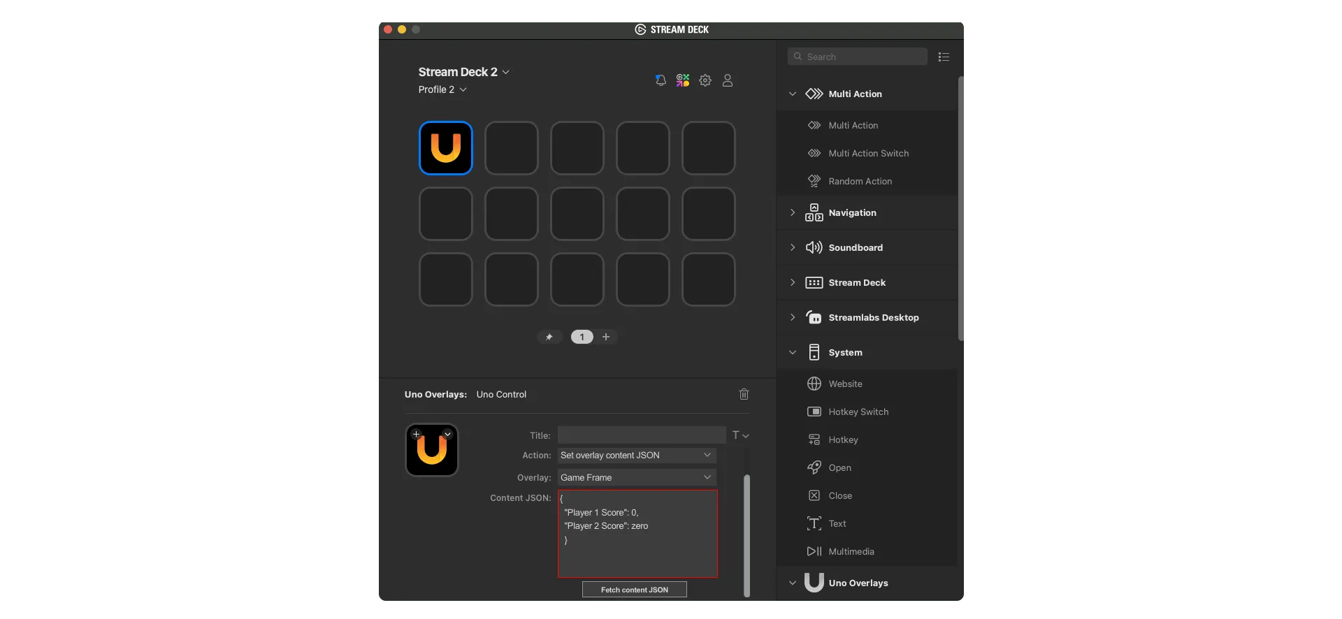The image size is (1342, 619).
Task: Open the Profile 2 dropdown
Action: coord(442,89)
